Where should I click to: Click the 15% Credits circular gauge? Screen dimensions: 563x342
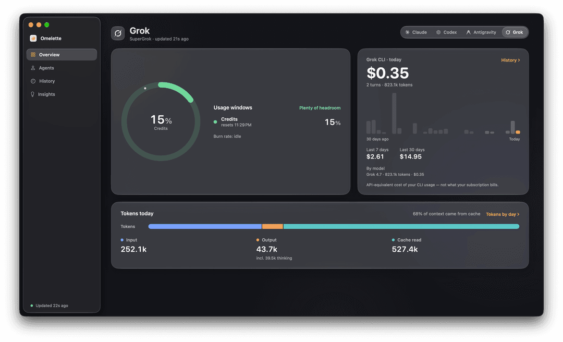(161, 121)
